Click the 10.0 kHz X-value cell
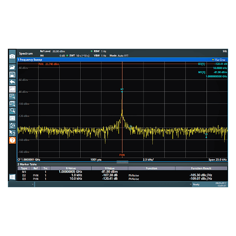236x236 pixels. 76,179
